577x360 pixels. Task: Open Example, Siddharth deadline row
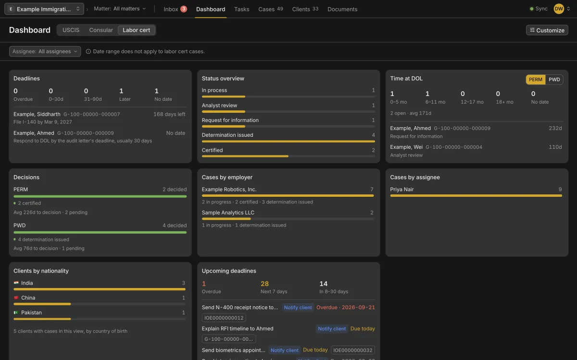(x=100, y=118)
